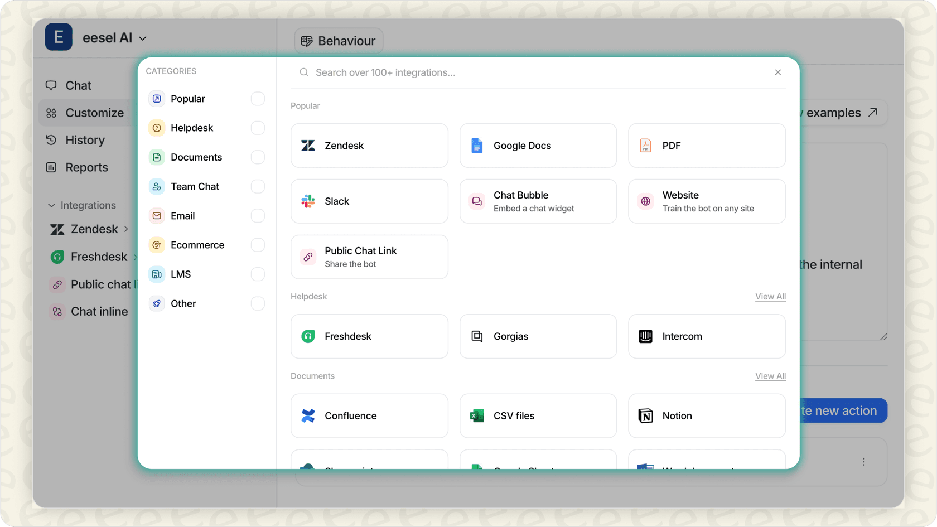Click the Zendesk icon in the Popular section
Screen dimensions: 937x527
click(308, 146)
